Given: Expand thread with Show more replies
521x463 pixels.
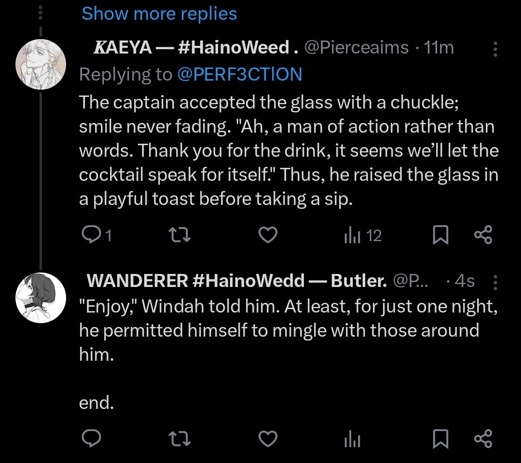Looking at the screenshot, I should click(x=159, y=14).
